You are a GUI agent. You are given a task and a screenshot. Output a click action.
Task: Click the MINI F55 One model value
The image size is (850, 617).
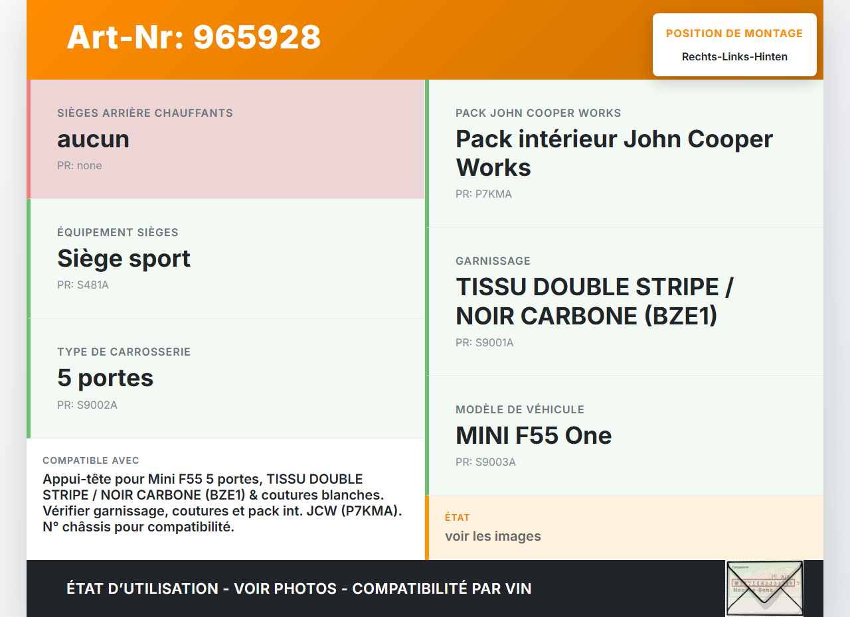(x=533, y=436)
